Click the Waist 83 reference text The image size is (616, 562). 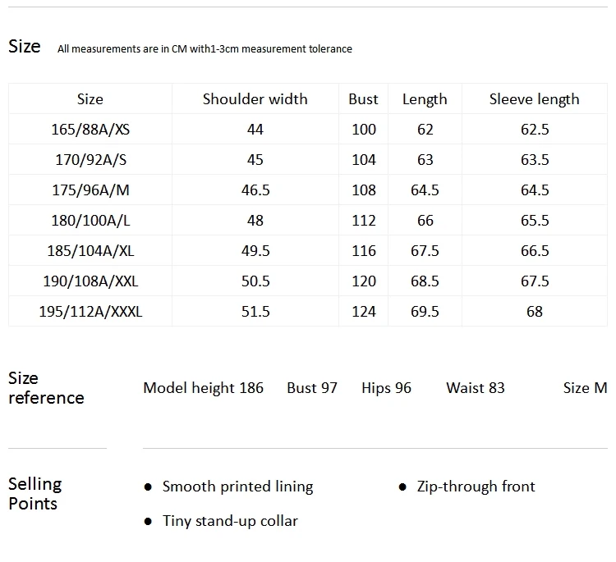476,388
